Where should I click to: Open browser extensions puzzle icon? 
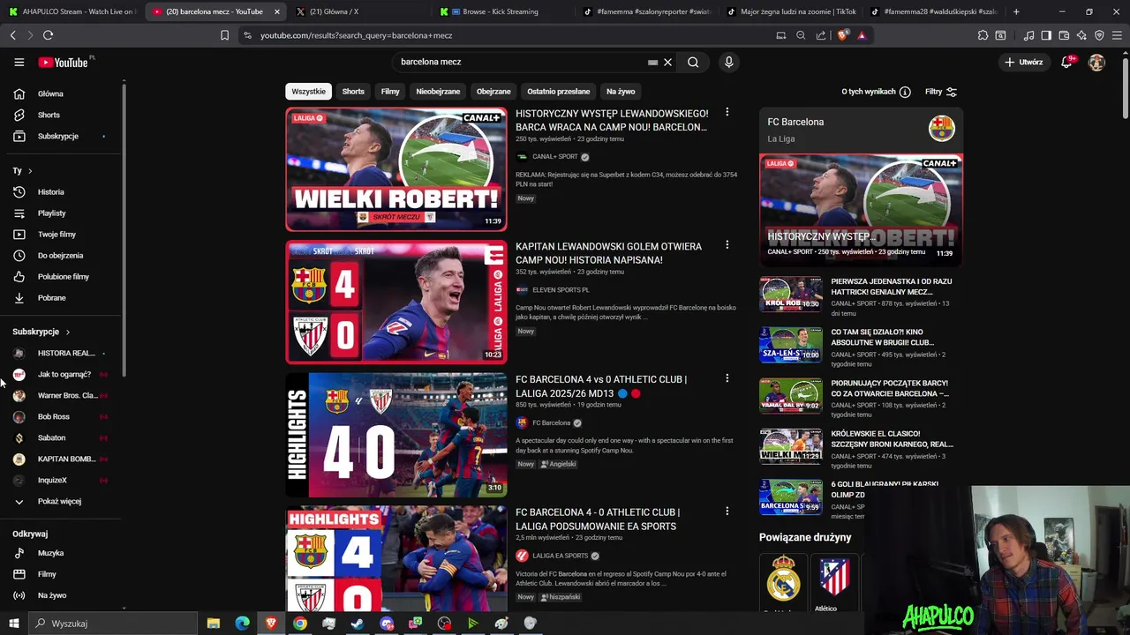coord(983,35)
